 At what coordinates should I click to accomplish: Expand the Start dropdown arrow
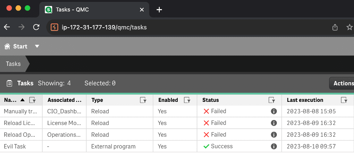coord(37,46)
